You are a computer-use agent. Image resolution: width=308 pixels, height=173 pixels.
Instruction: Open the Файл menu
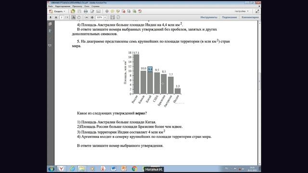tap(51, 6)
